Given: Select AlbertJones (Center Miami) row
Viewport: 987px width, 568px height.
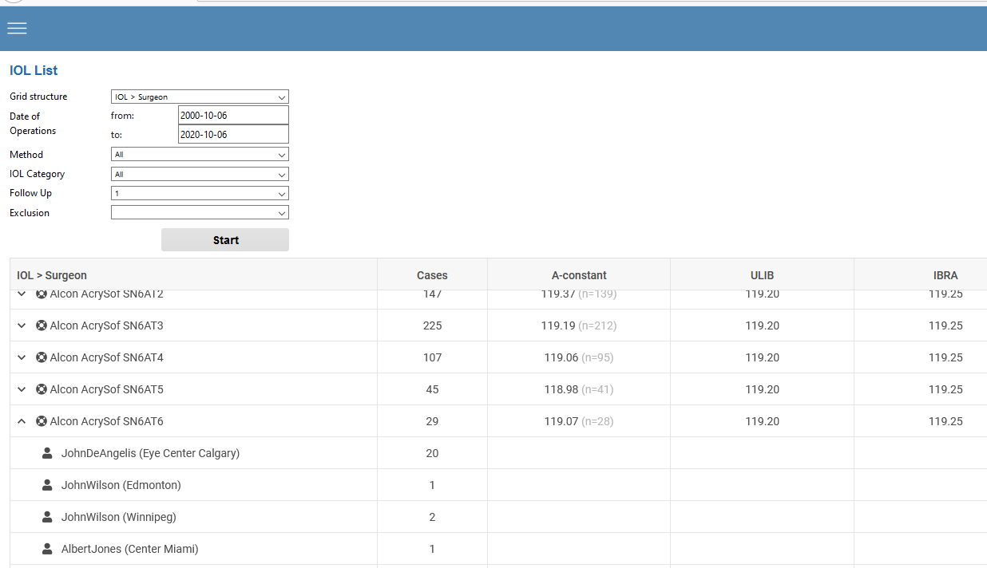Looking at the screenshot, I should [x=498, y=549].
